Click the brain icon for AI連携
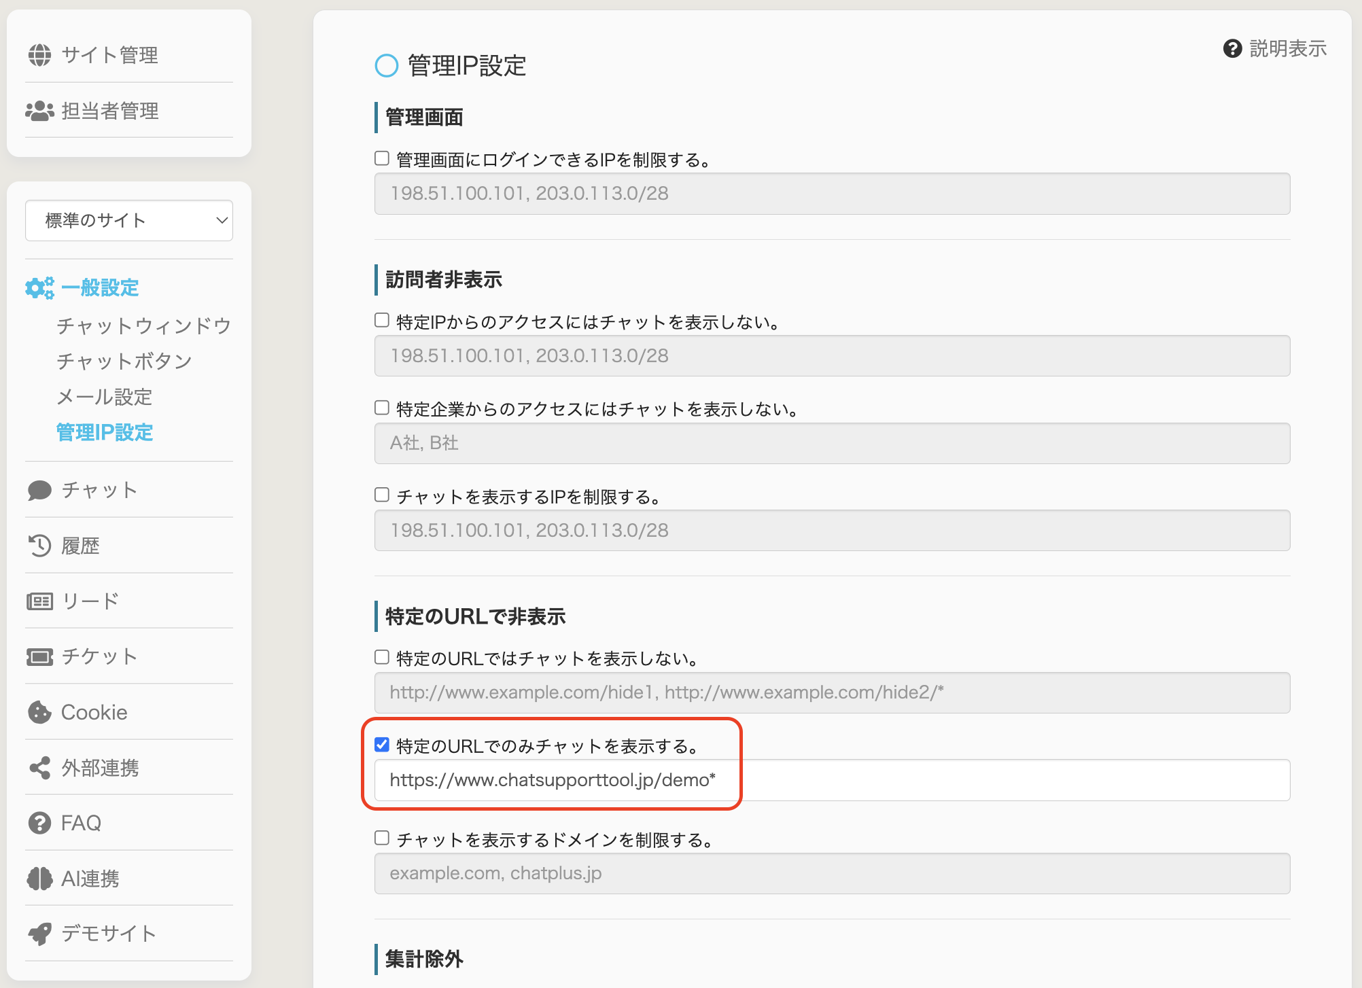The image size is (1362, 988). [39, 879]
